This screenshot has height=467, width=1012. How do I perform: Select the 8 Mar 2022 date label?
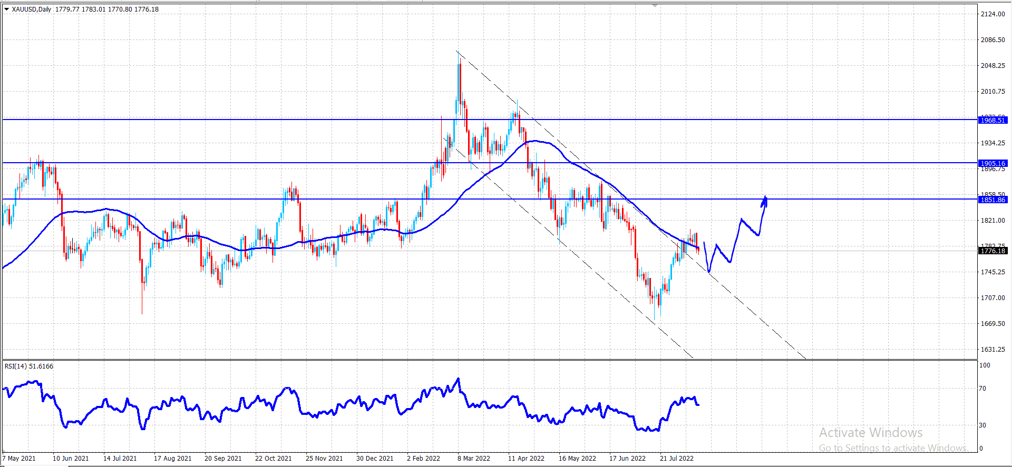coord(474,458)
